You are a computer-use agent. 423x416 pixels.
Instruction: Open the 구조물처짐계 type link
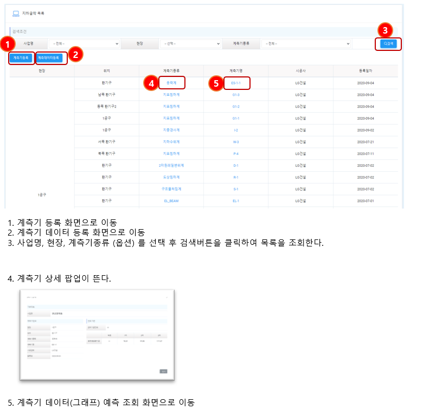tap(171, 189)
